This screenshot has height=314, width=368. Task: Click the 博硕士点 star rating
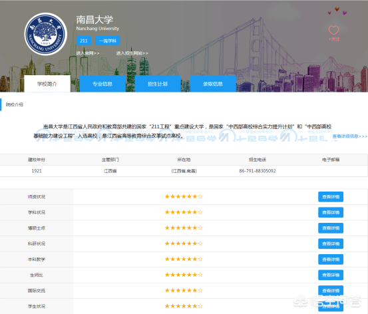coord(184,228)
